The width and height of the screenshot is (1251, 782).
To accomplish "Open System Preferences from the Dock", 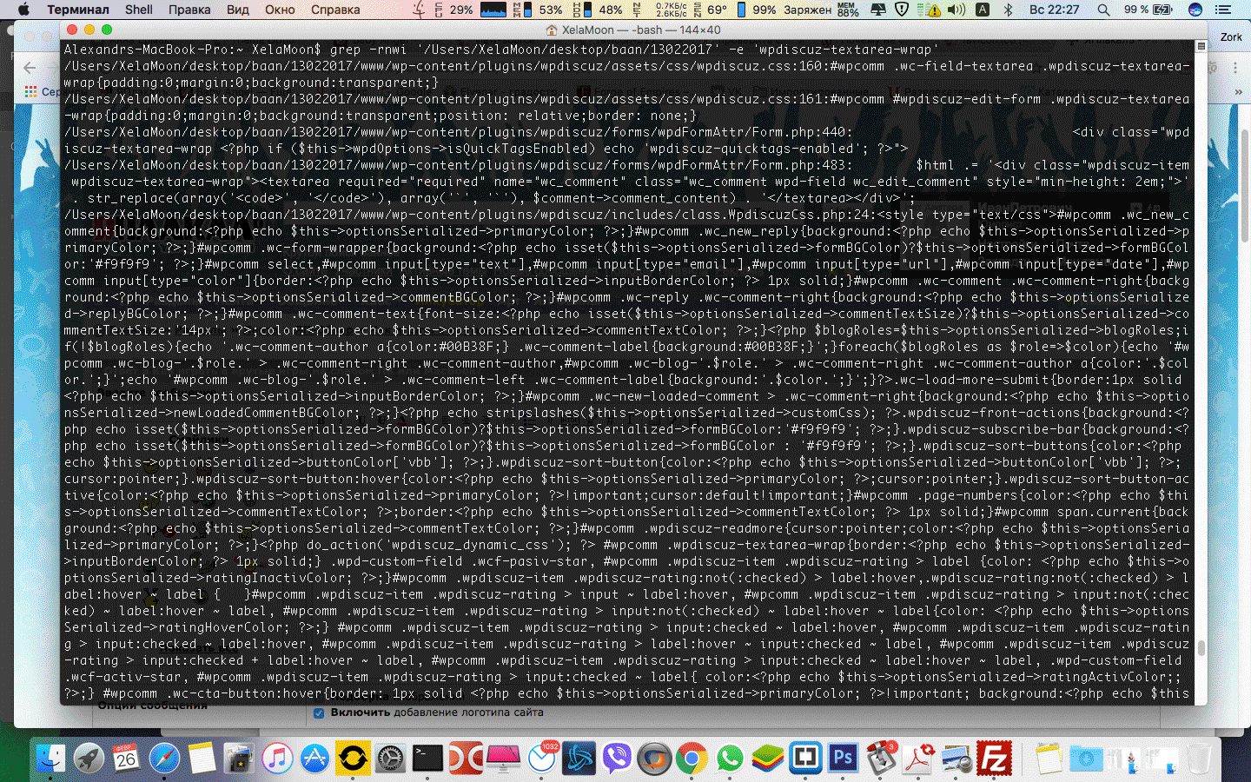I will coord(390,759).
